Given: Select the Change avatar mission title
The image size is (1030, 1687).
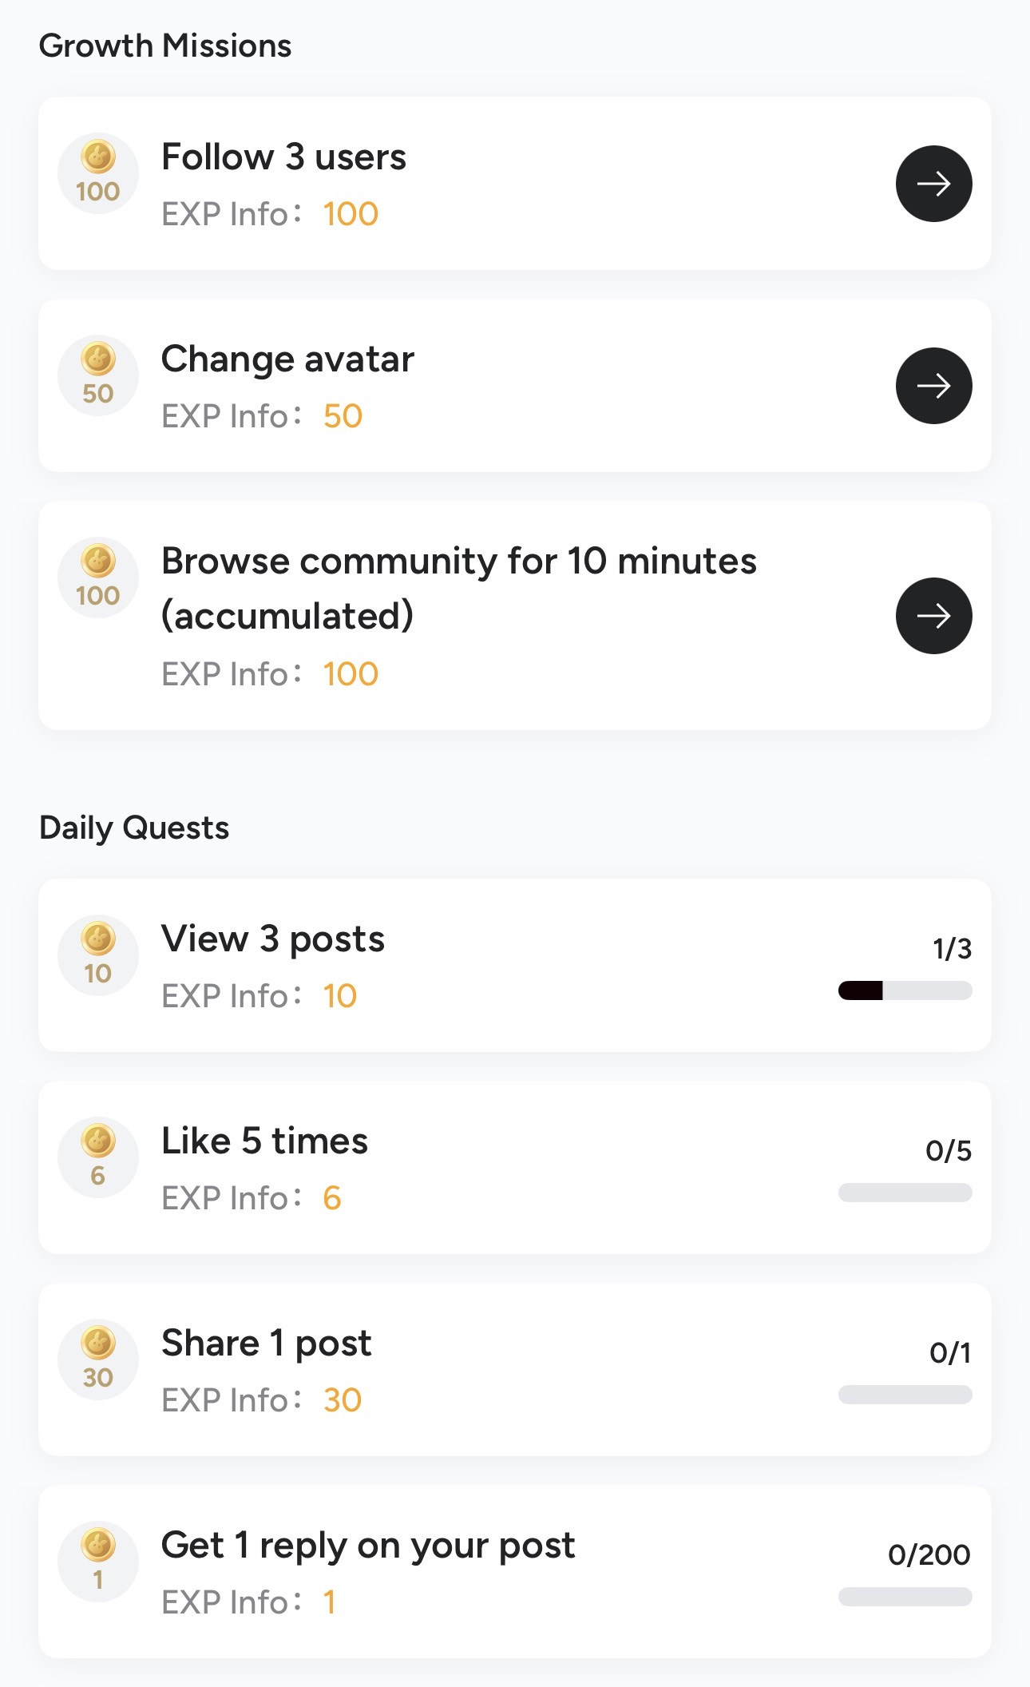Looking at the screenshot, I should 287,359.
